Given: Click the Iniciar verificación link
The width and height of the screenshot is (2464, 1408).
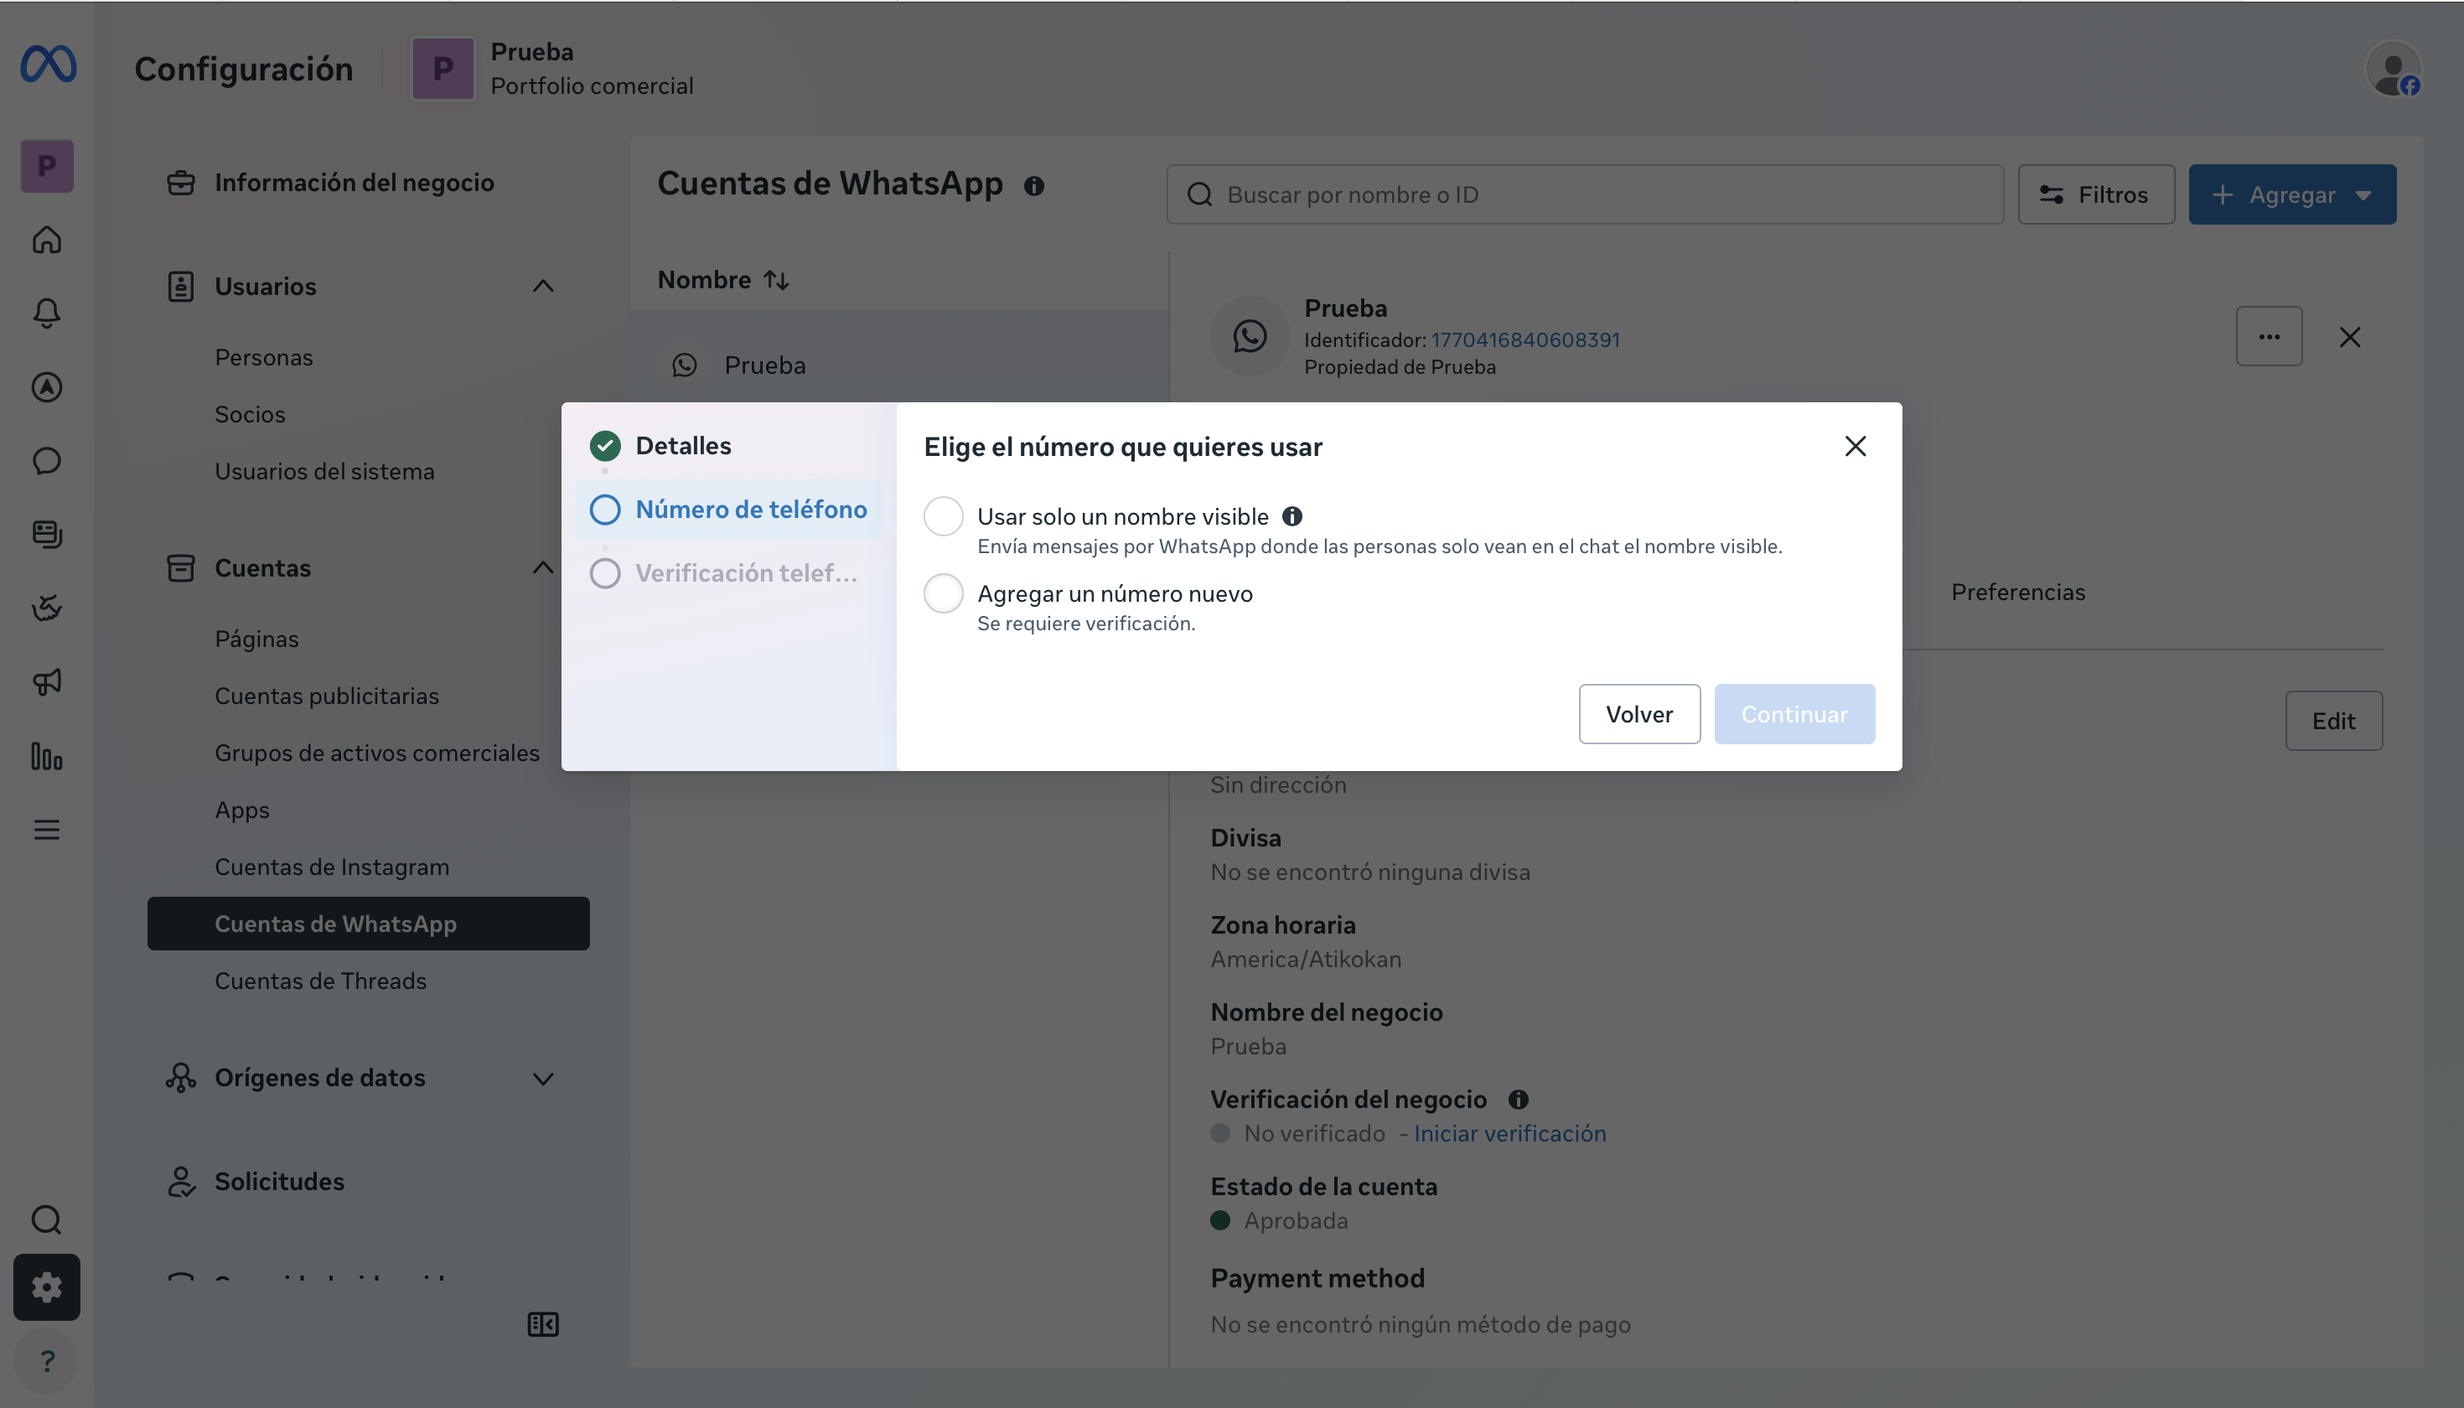Looking at the screenshot, I should click(x=1509, y=1133).
